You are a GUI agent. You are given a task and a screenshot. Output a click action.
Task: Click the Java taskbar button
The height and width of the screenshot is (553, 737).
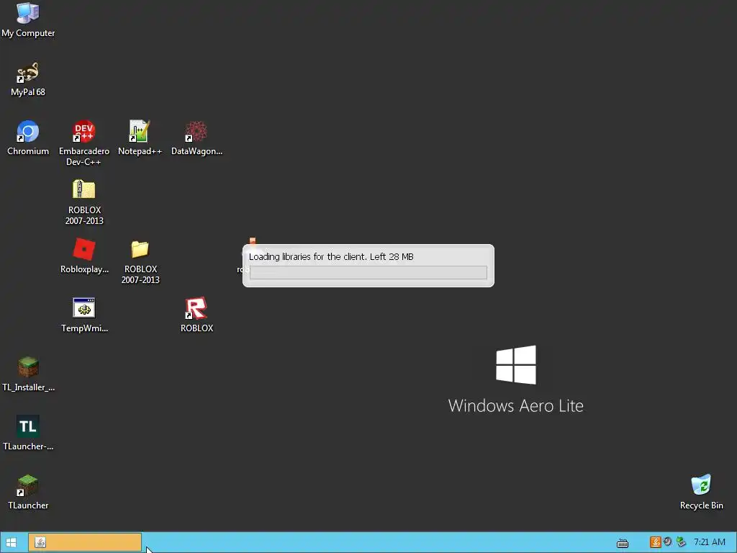point(85,543)
